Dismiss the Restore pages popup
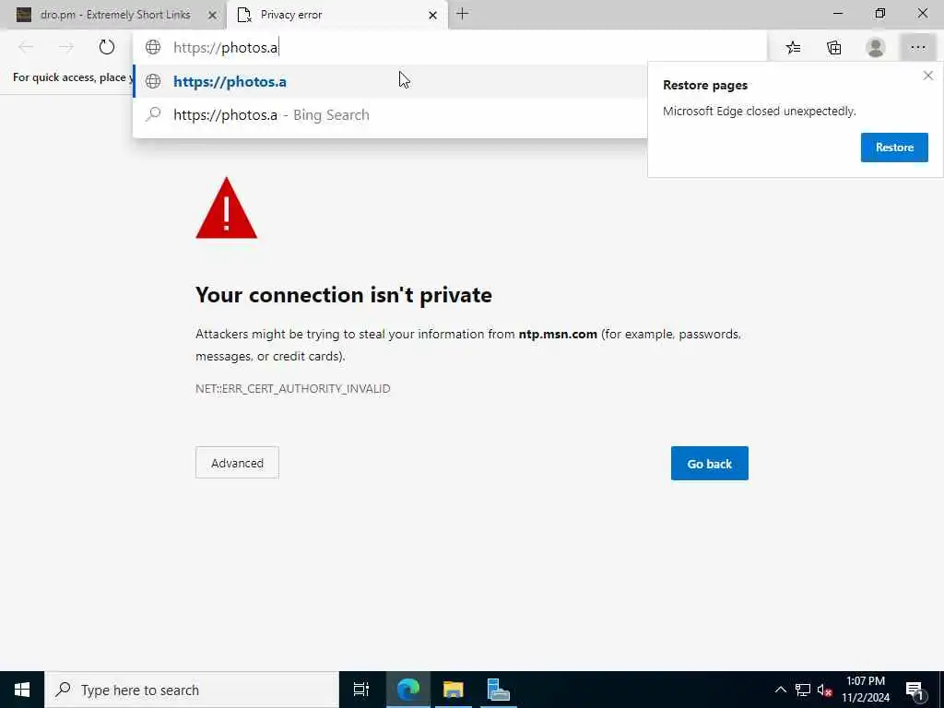This screenshot has width=944, height=708. tap(927, 76)
